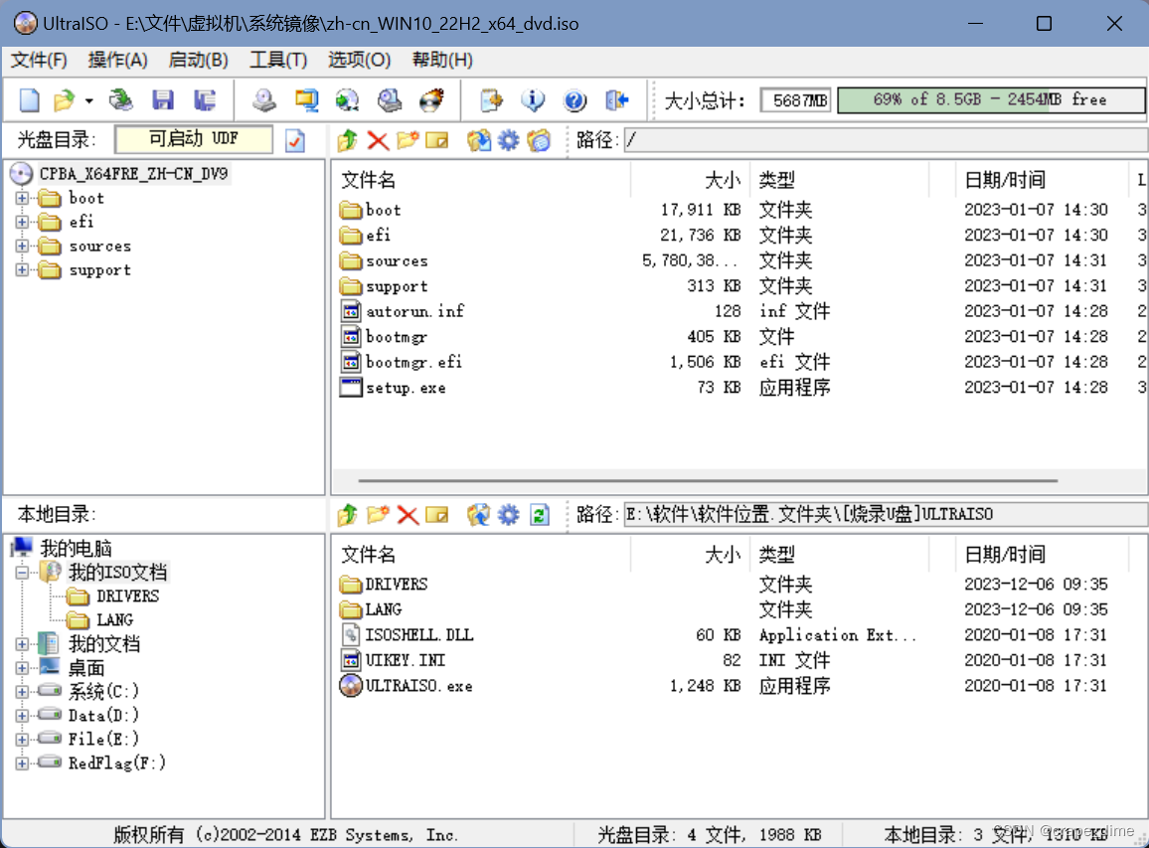
Task: Open the 选项(O) menu
Action: [359, 60]
